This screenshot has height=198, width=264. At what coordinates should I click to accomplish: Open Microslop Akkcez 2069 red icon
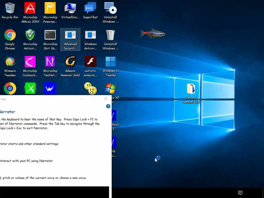(30, 13)
